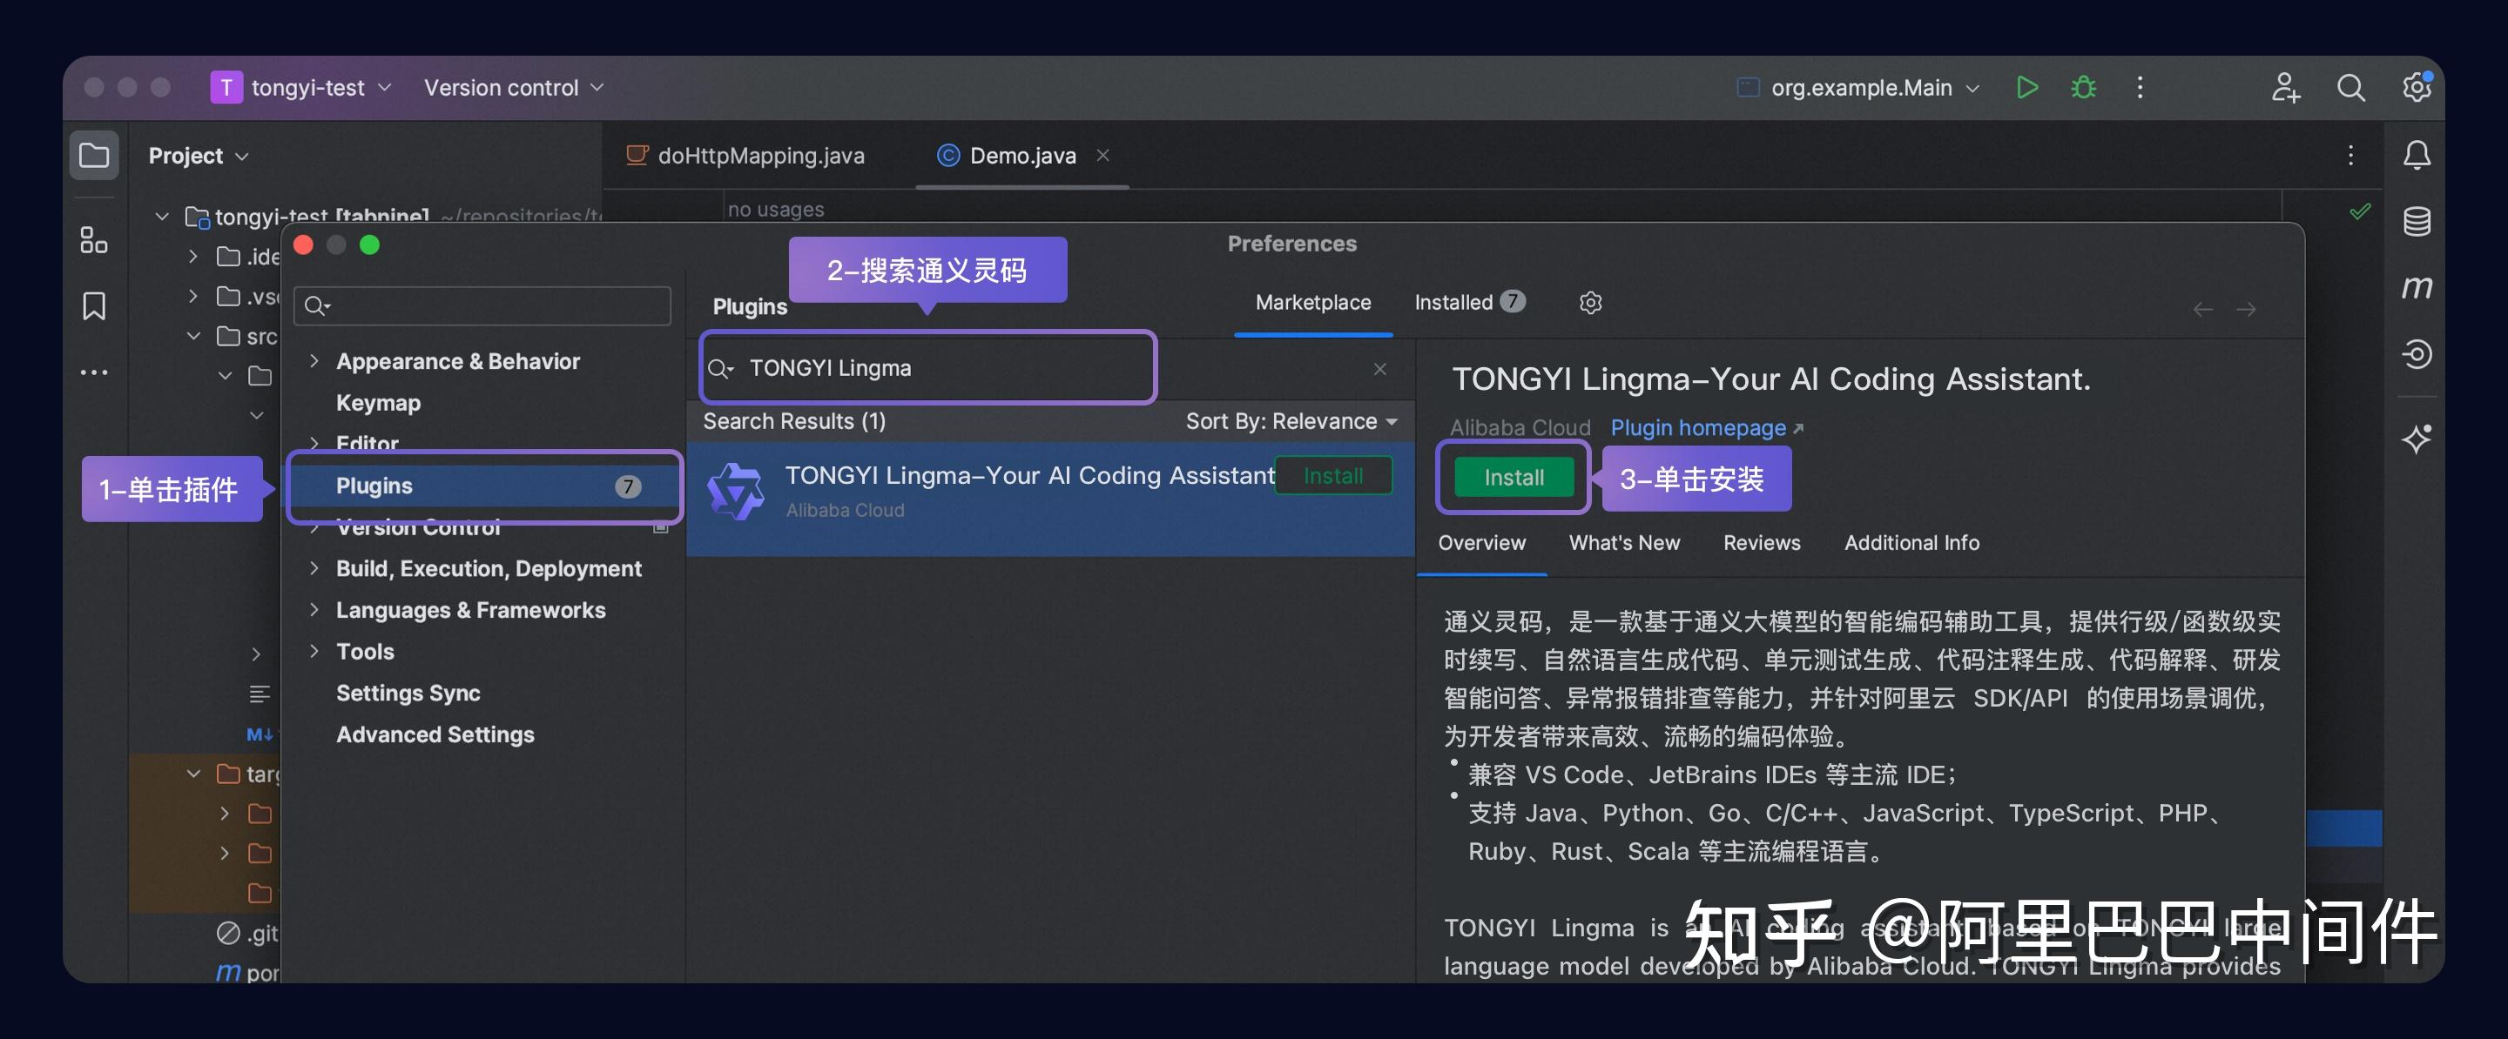The image size is (2508, 1039).
Task: Click Install button in plugin detail pane
Action: (x=1513, y=478)
